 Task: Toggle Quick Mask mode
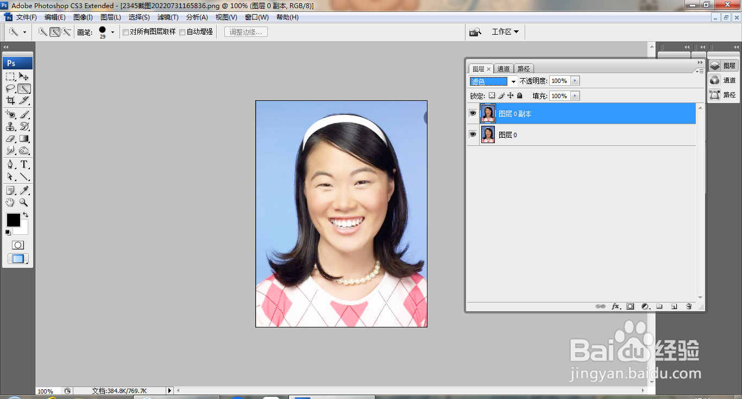(x=18, y=245)
